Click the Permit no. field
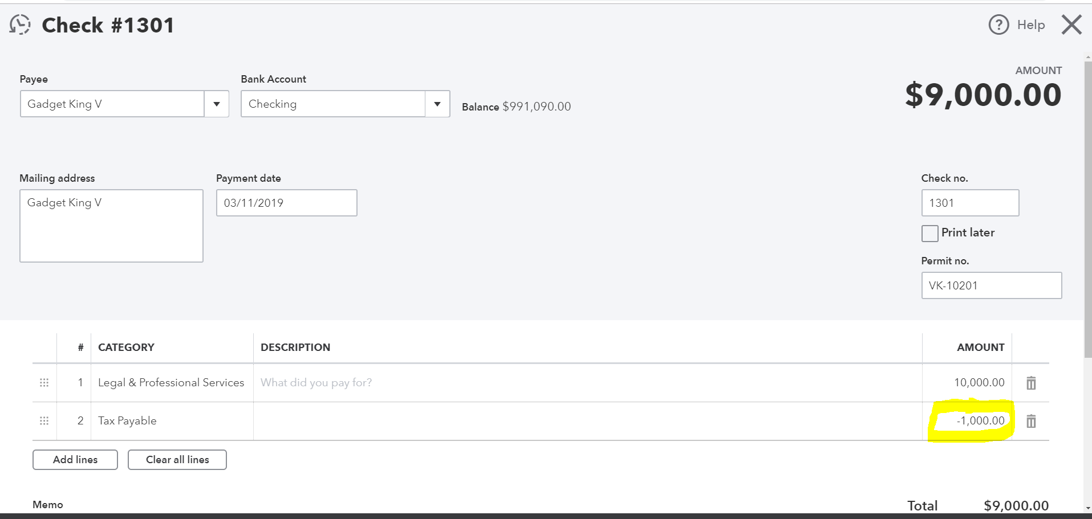The height and width of the screenshot is (519, 1092). (x=991, y=285)
